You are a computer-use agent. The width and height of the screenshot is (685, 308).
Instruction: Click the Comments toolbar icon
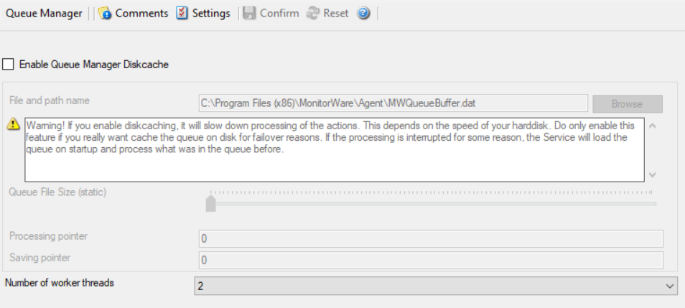(x=106, y=14)
